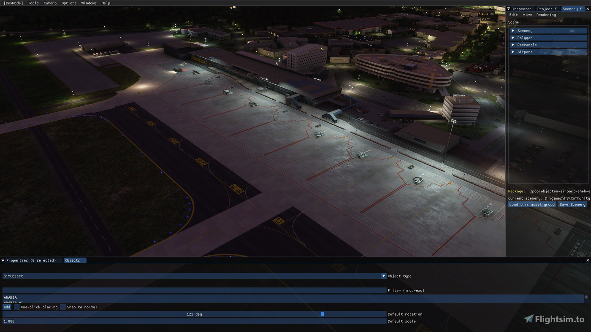Expand the Airport group in the Scene list

pos(512,51)
